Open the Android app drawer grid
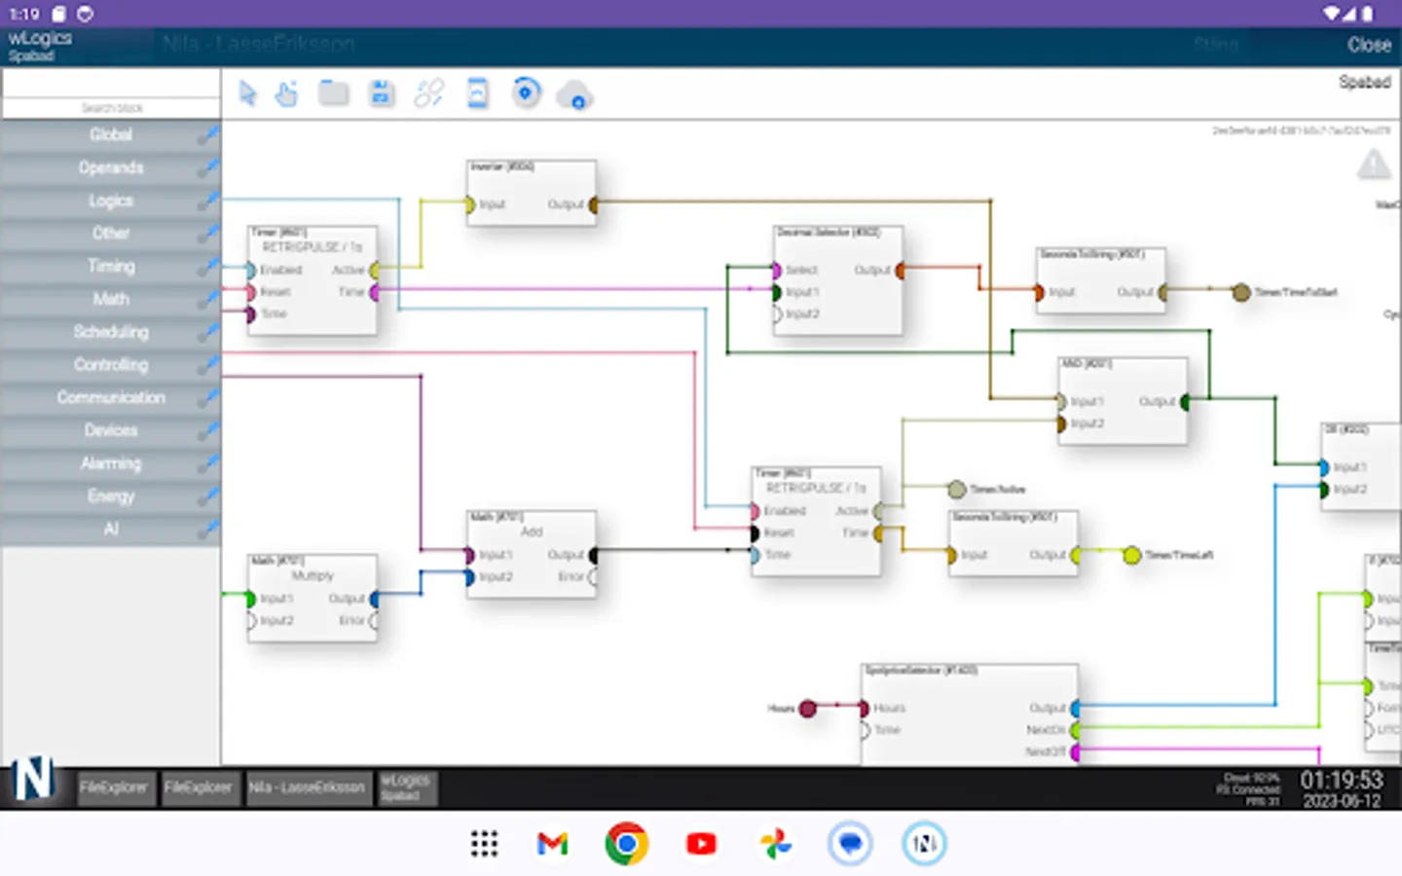Image resolution: width=1402 pixels, height=876 pixels. click(x=484, y=844)
